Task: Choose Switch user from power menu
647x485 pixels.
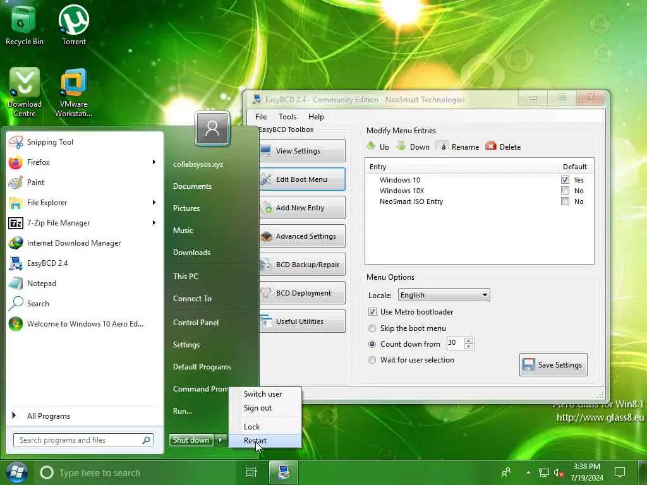Action: coord(265,394)
